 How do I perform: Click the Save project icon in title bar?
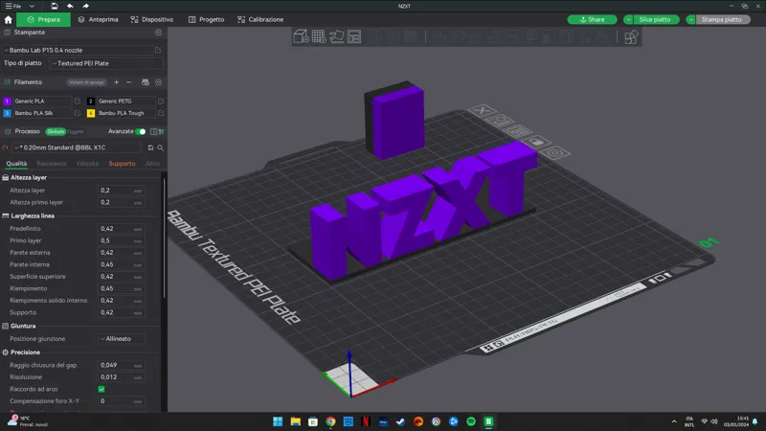55,6
